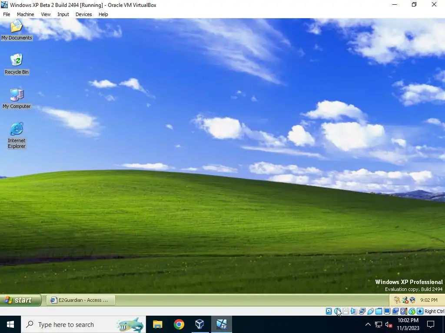Click the muted volume tray icon
The image size is (445, 333).
(x=389, y=324)
